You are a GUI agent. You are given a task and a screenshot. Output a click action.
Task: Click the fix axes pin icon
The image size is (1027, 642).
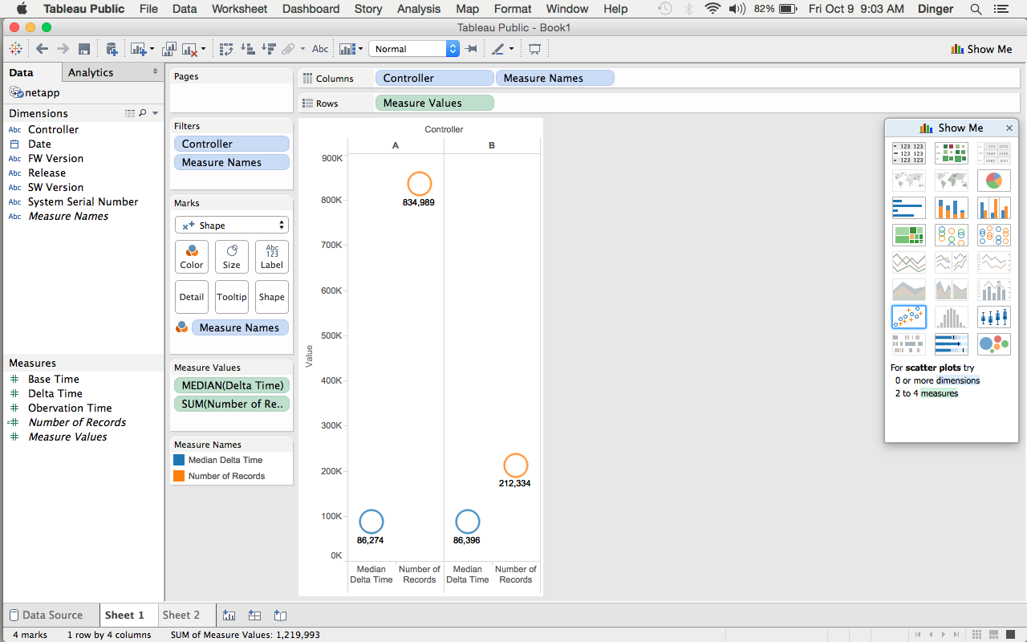pyautogui.click(x=472, y=49)
